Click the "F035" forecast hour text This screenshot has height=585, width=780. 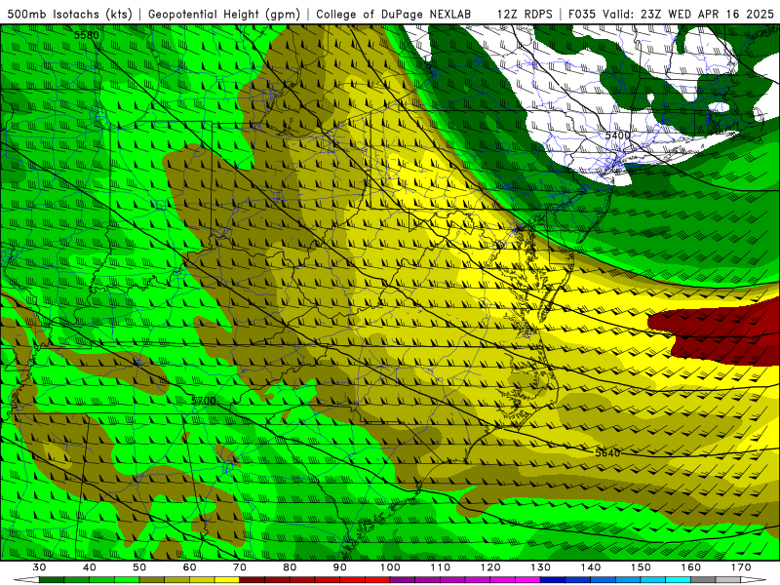pos(582,15)
